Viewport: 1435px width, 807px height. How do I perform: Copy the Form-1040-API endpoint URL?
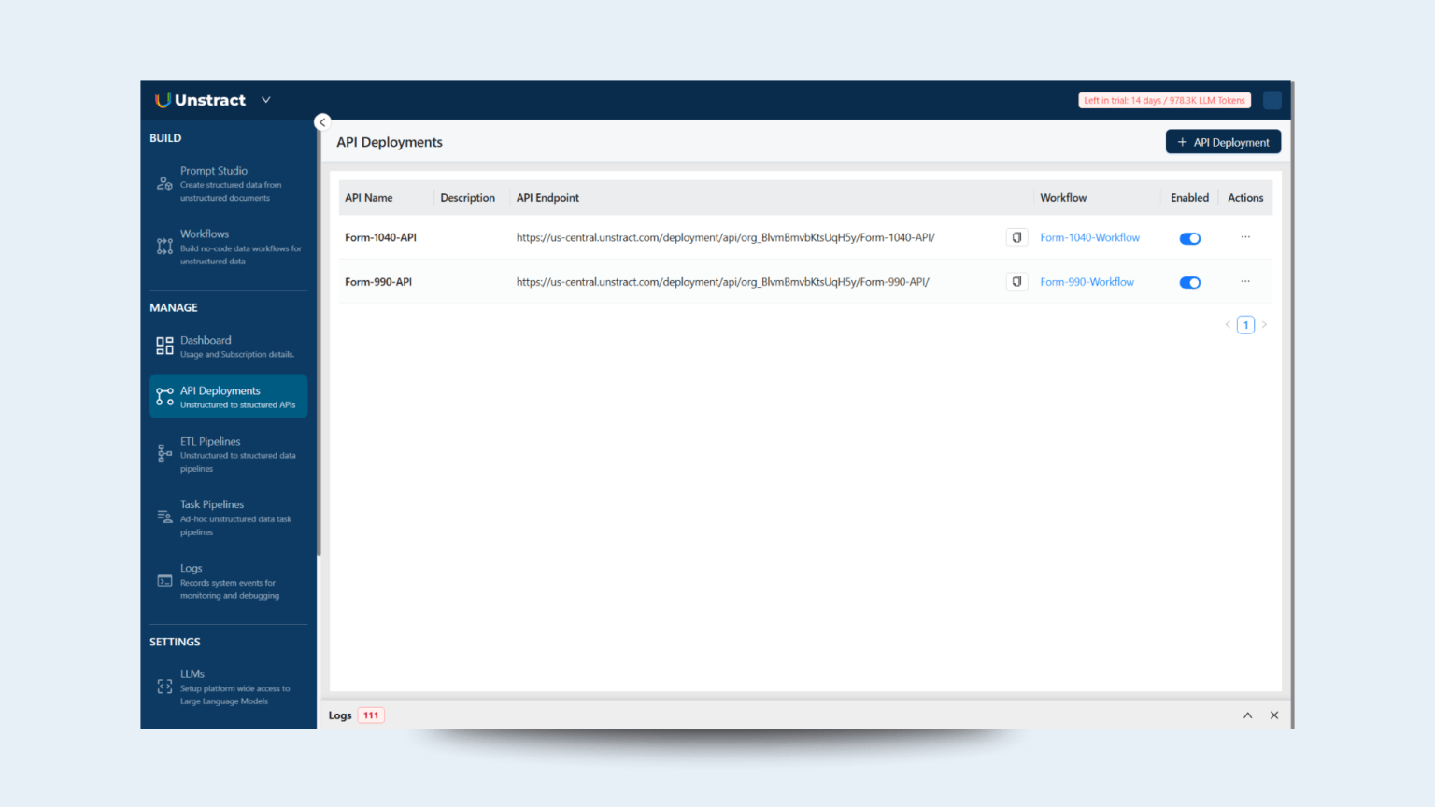click(x=1016, y=237)
